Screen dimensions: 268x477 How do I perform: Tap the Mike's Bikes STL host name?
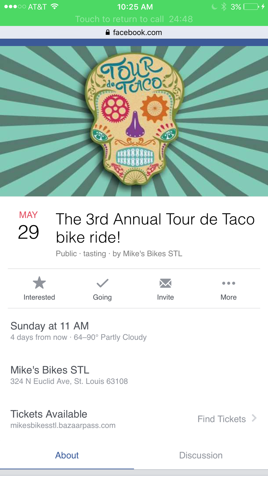pos(152,254)
